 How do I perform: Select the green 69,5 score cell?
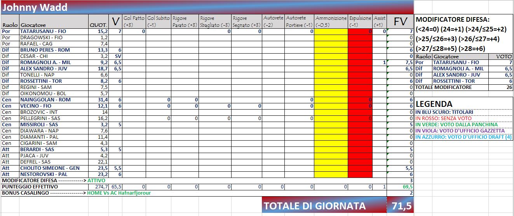400,186
